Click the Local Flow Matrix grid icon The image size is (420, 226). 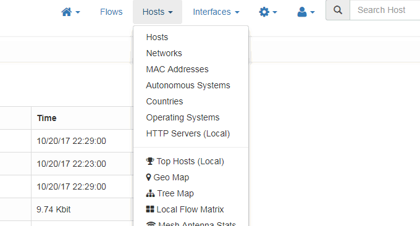150,209
